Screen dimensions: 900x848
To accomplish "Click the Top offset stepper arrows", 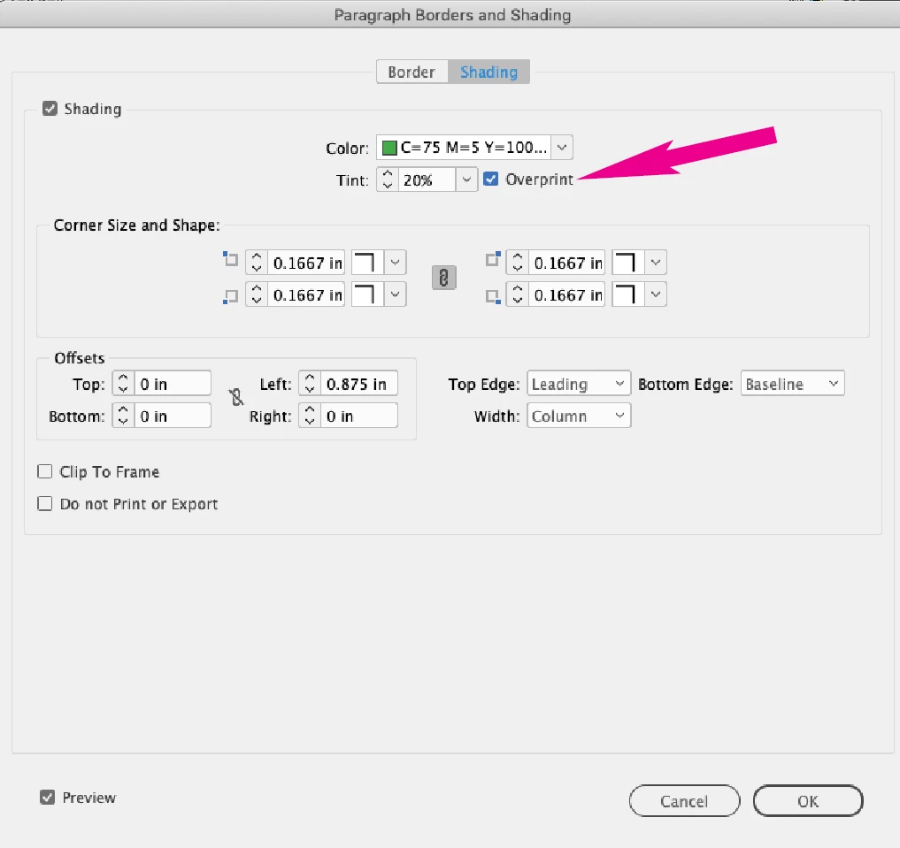I will tap(123, 383).
